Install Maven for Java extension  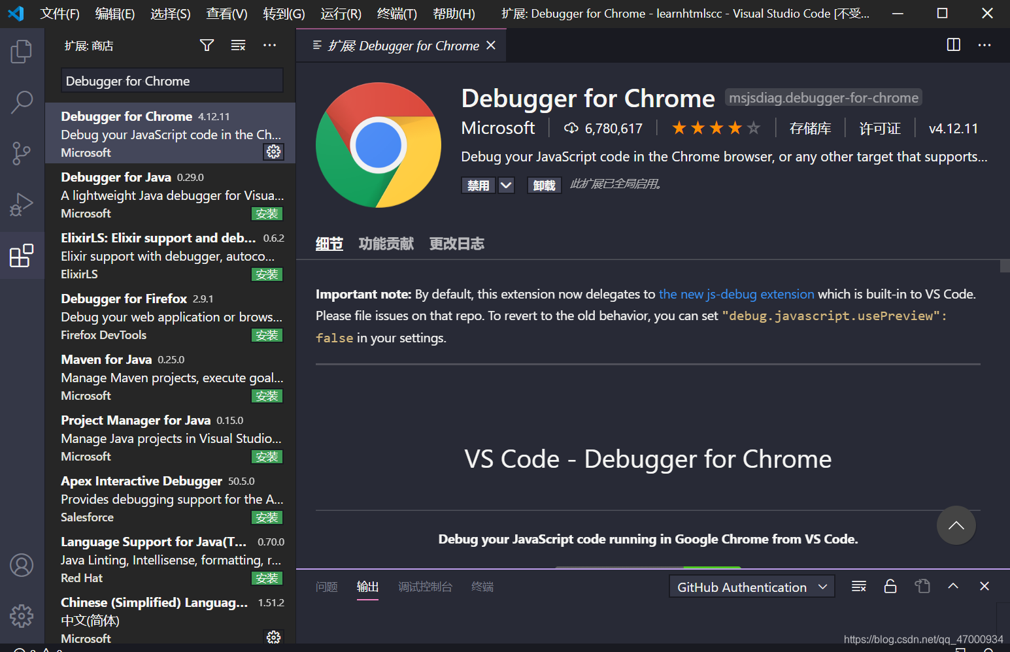click(267, 396)
